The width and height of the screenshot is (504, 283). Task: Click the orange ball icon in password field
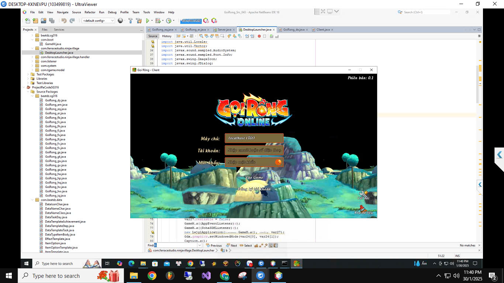point(278,162)
